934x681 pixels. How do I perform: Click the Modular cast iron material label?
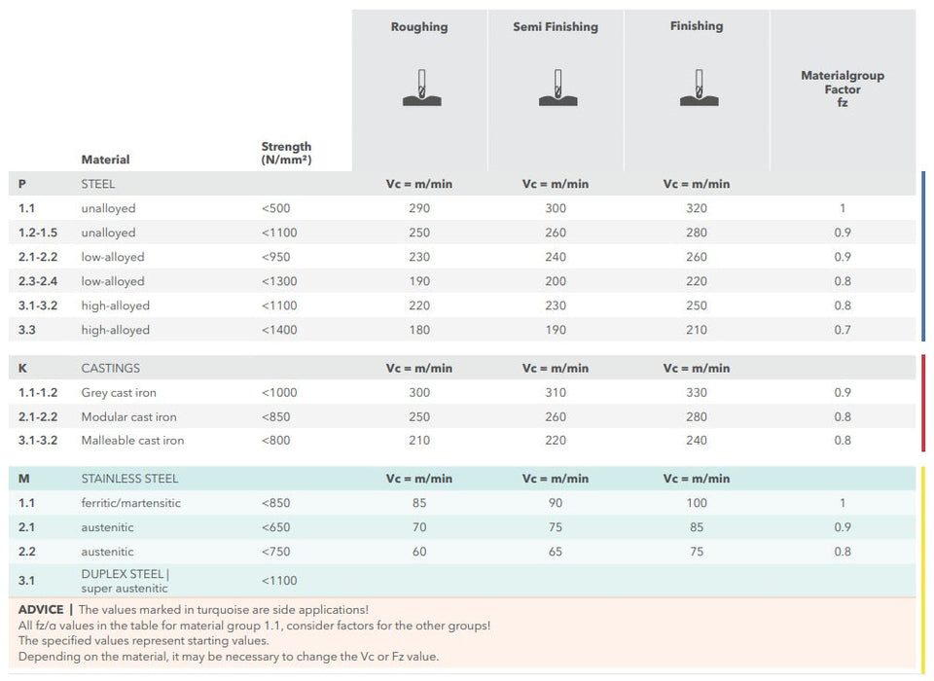pos(128,417)
